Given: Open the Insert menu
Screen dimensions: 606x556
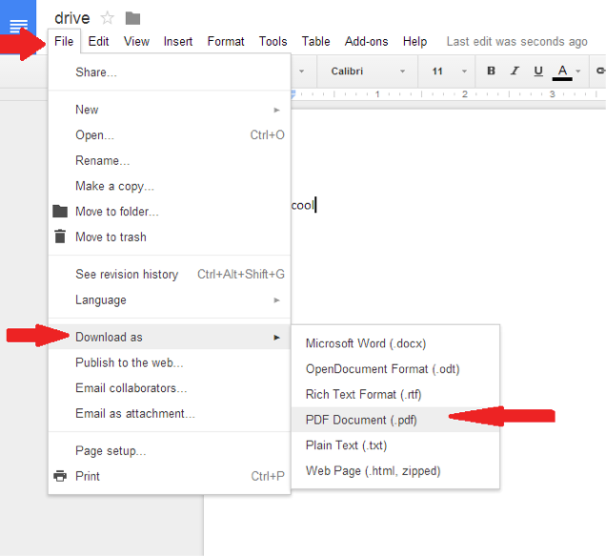Looking at the screenshot, I should [x=178, y=41].
